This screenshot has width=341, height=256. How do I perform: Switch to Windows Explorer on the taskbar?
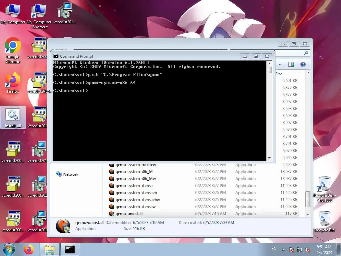[50, 249]
